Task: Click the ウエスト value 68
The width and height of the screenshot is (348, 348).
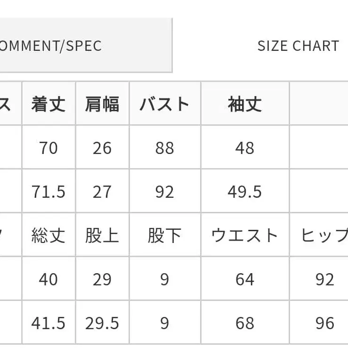Action: tap(244, 324)
